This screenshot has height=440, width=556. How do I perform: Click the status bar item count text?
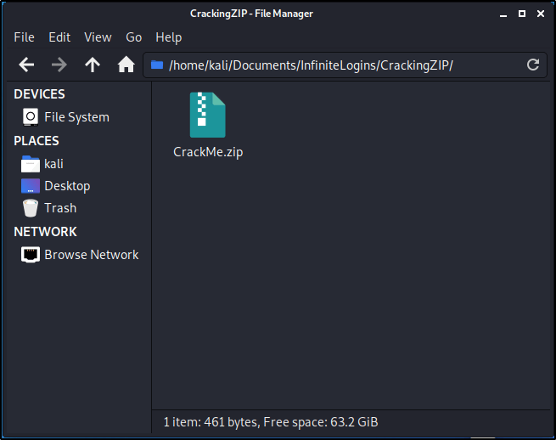[270, 421]
